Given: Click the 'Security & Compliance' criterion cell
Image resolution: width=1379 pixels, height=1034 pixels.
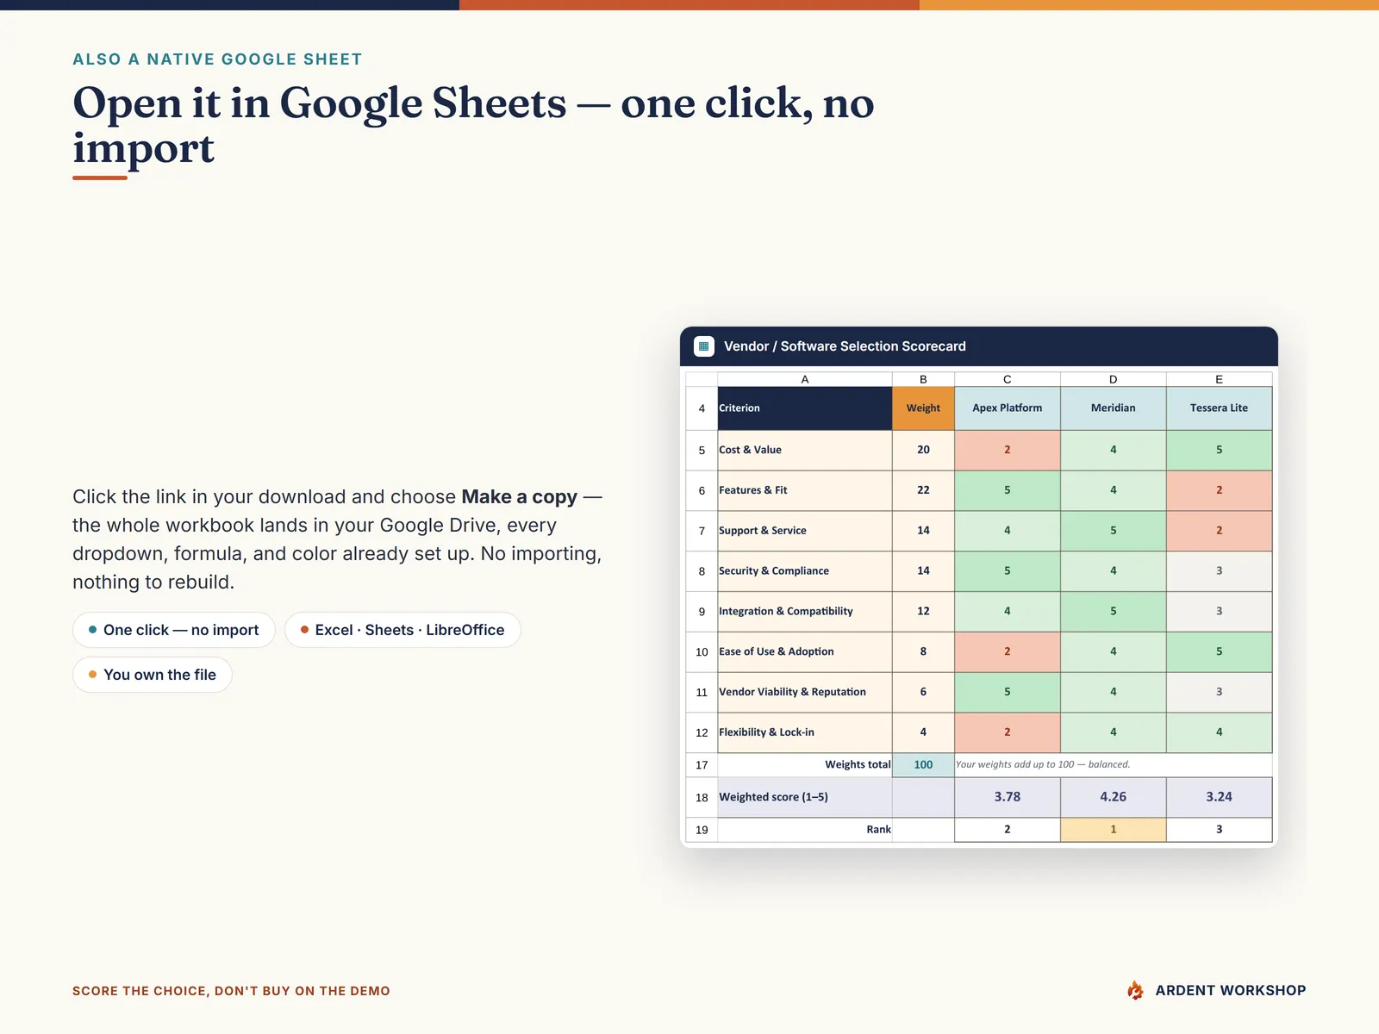Looking at the screenshot, I should [x=805, y=571].
